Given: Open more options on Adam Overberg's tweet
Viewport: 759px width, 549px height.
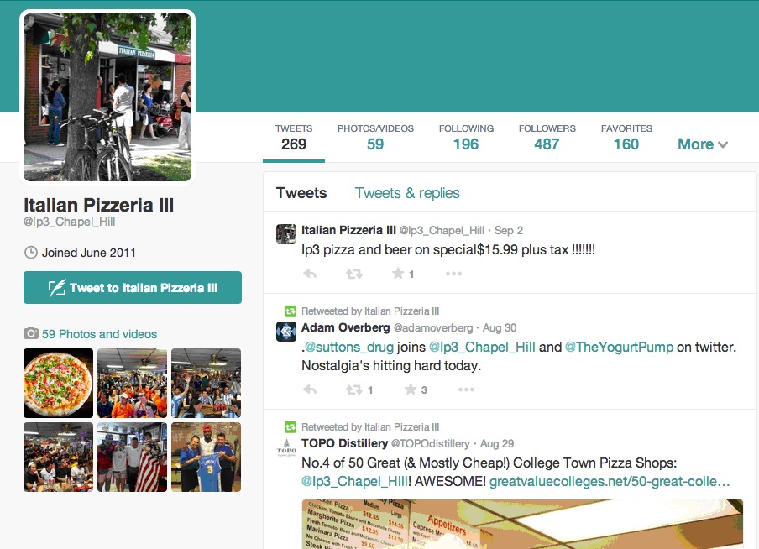Looking at the screenshot, I should [466, 390].
